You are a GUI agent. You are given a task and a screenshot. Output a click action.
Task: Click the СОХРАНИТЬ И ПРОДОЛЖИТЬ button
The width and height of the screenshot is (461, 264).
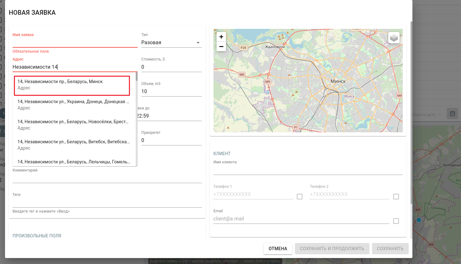click(332, 249)
